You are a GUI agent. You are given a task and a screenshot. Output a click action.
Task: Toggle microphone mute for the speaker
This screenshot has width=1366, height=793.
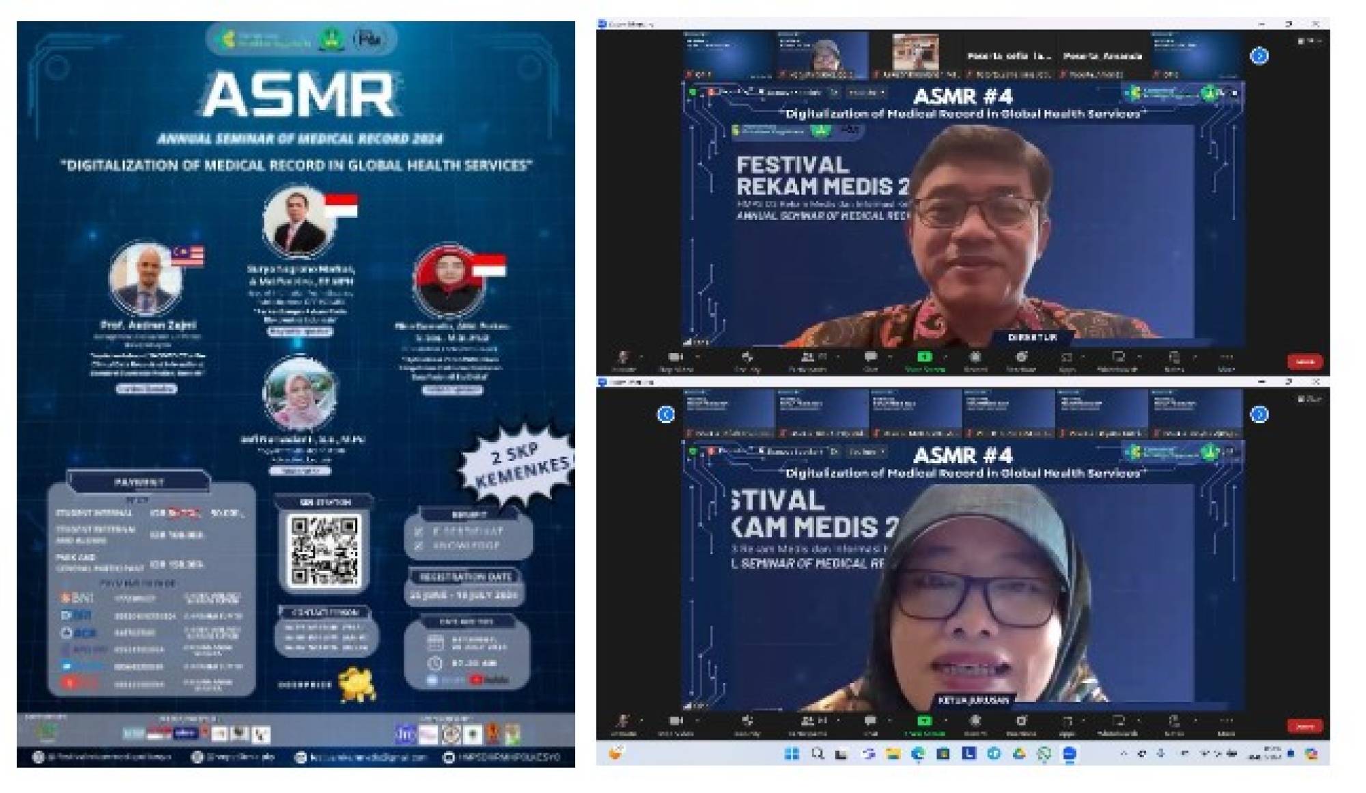[x=624, y=721]
